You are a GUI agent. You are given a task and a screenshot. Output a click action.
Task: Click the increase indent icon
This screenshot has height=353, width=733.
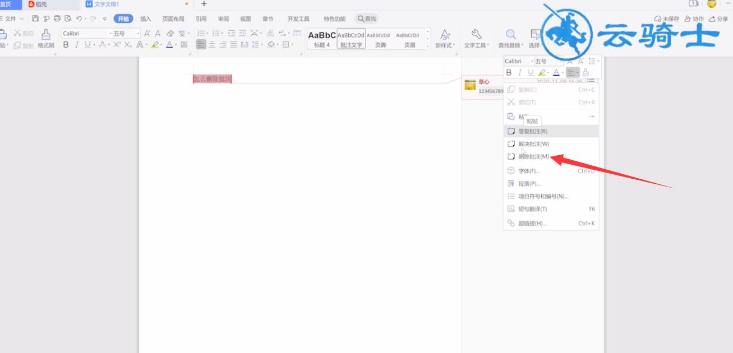(x=242, y=34)
